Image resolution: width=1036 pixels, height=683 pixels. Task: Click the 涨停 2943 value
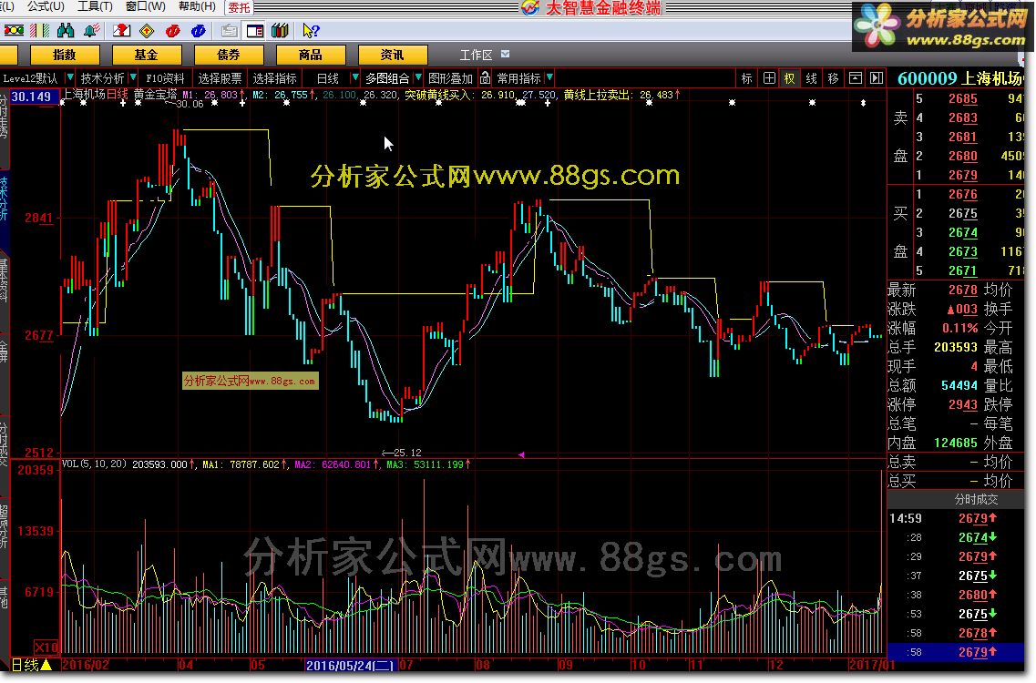tap(963, 404)
